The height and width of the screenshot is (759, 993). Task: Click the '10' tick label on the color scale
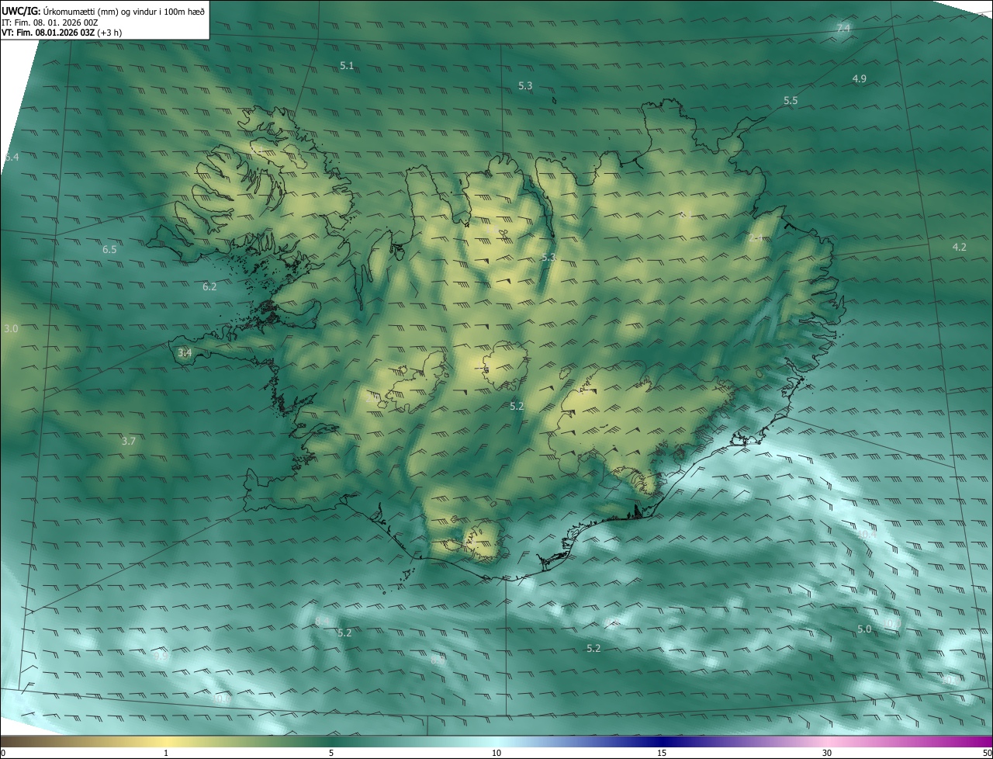(x=496, y=753)
